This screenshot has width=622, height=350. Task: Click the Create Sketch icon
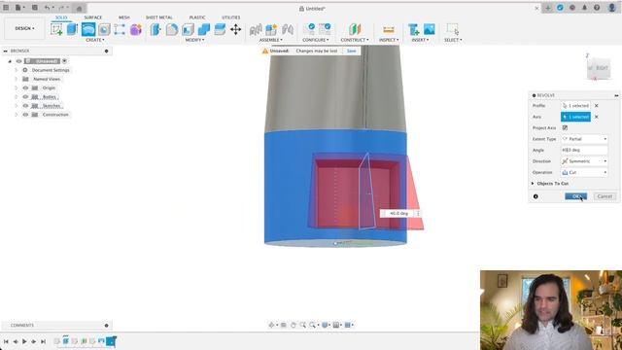56,29
